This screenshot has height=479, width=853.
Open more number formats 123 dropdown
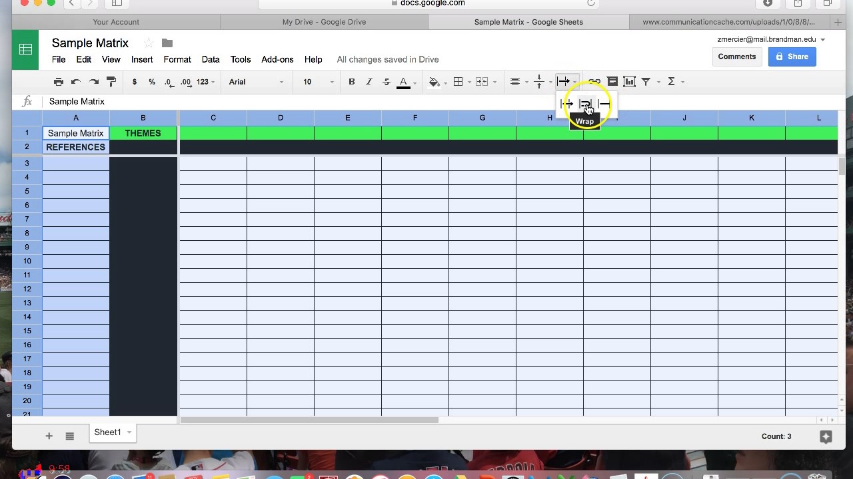(205, 82)
